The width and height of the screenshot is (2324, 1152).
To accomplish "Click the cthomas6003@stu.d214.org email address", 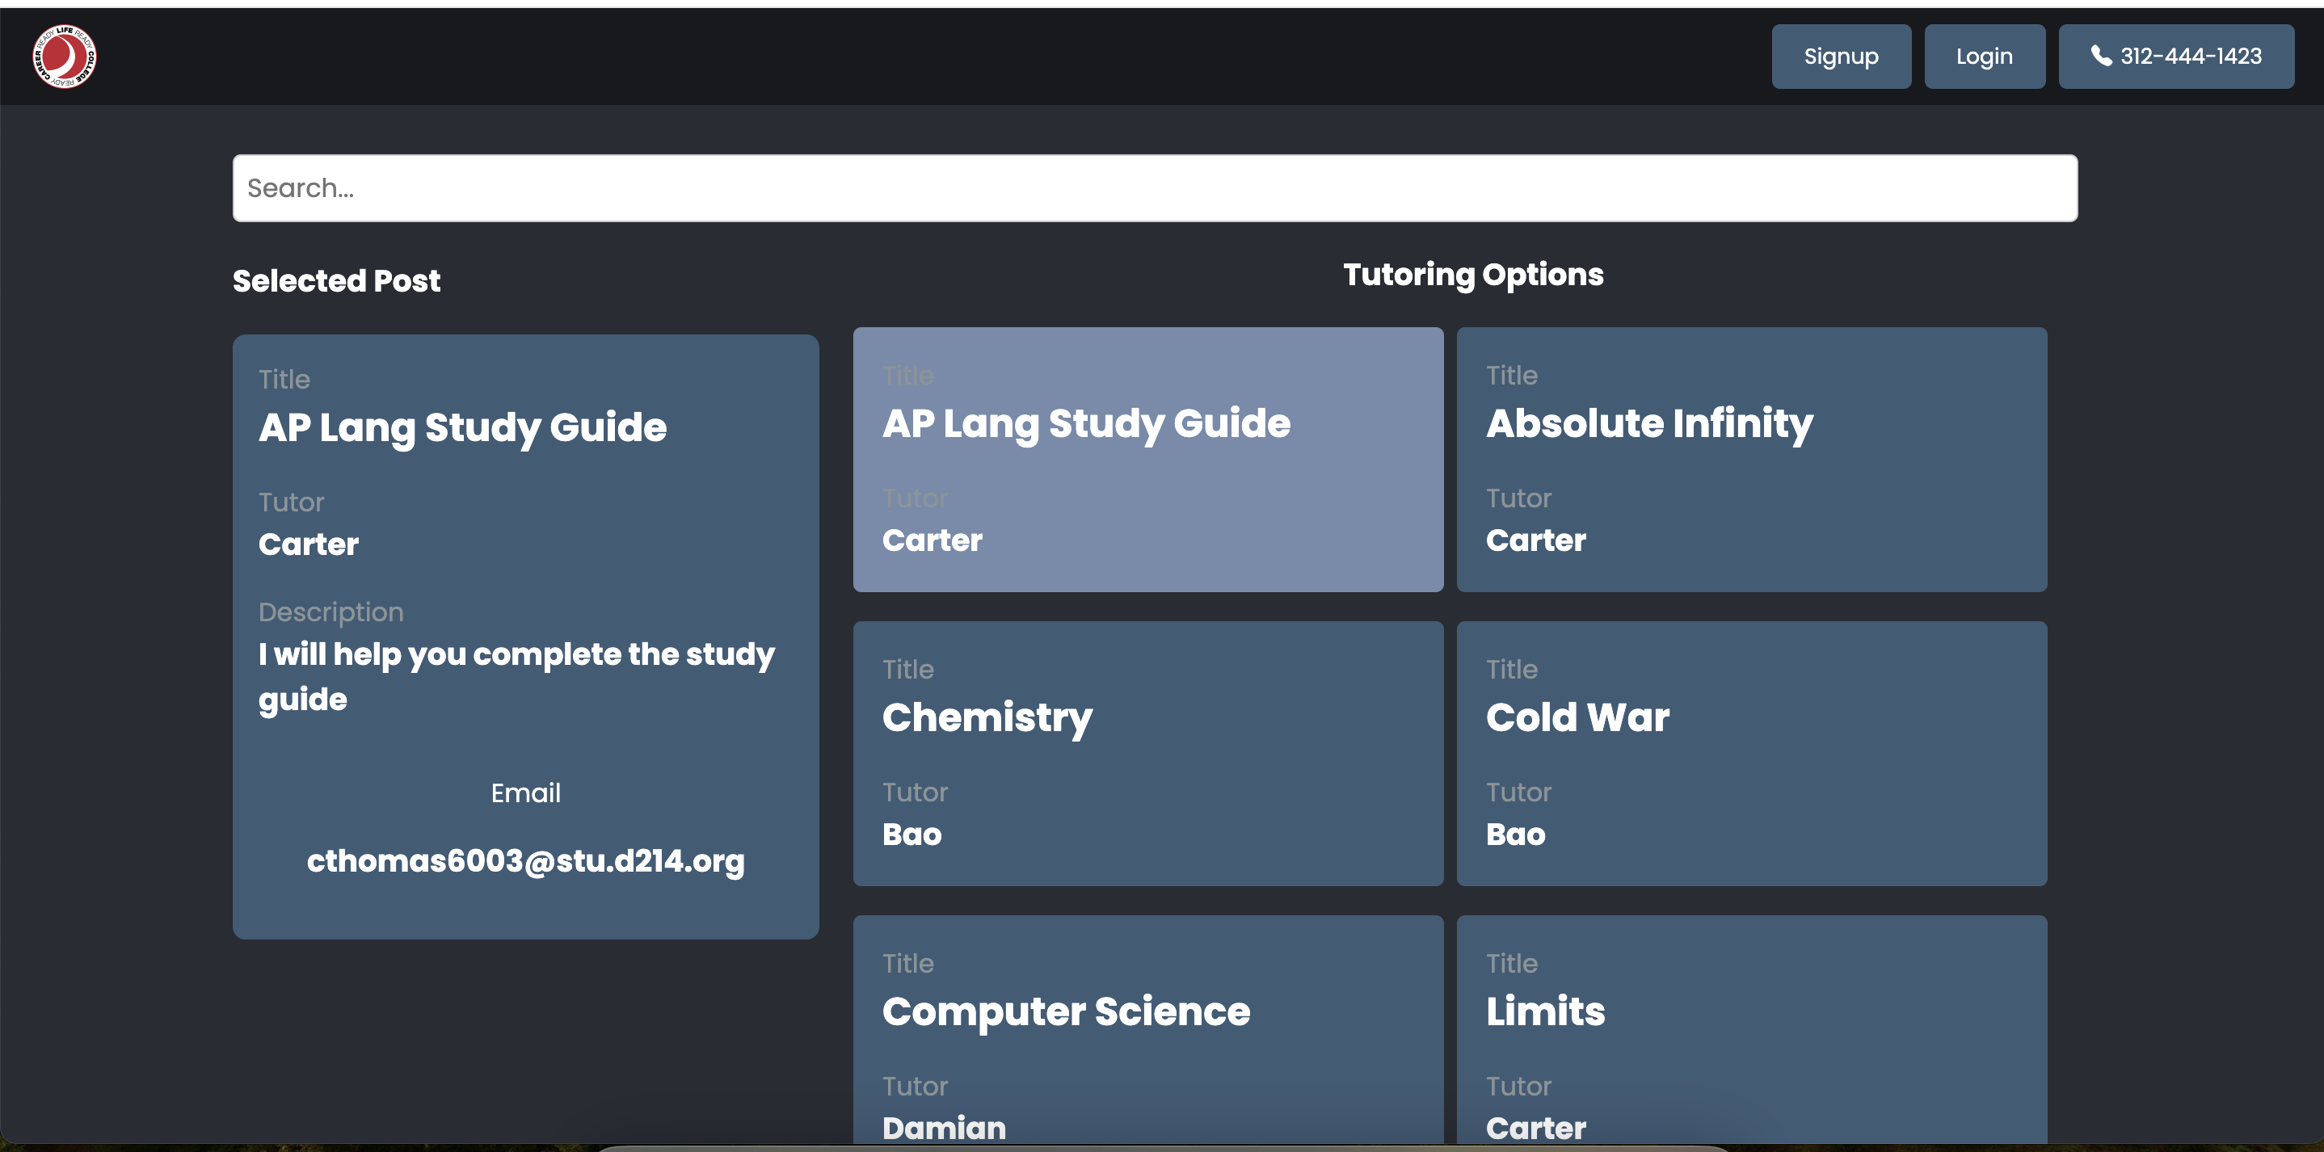I will tap(525, 860).
